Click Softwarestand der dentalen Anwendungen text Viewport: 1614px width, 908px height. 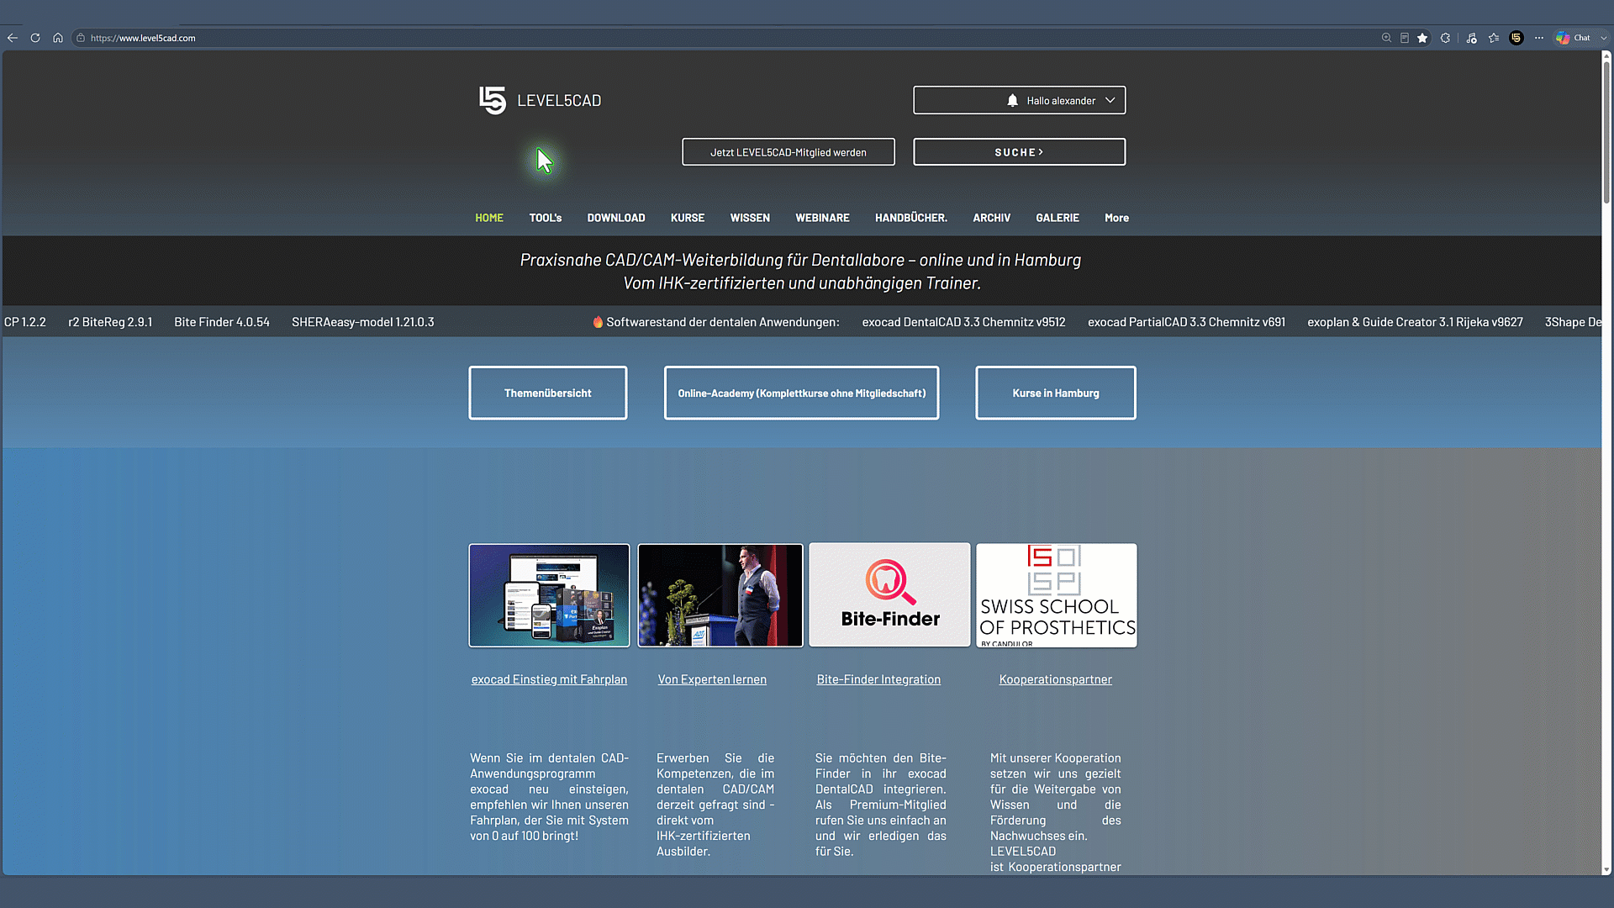pyautogui.click(x=723, y=322)
